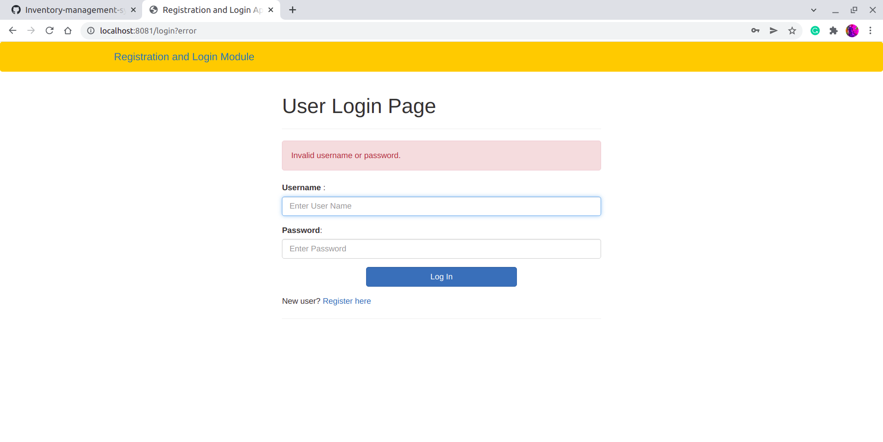This screenshot has height=442, width=883.
Task: Click the home icon
Action: [x=68, y=30]
